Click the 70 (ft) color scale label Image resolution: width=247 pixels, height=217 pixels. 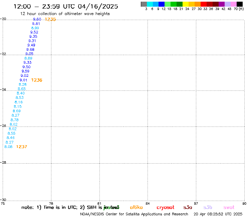tap(239, 9)
